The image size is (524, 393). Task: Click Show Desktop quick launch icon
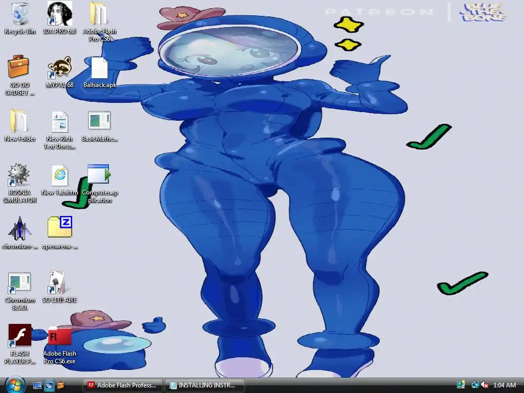(x=37, y=385)
